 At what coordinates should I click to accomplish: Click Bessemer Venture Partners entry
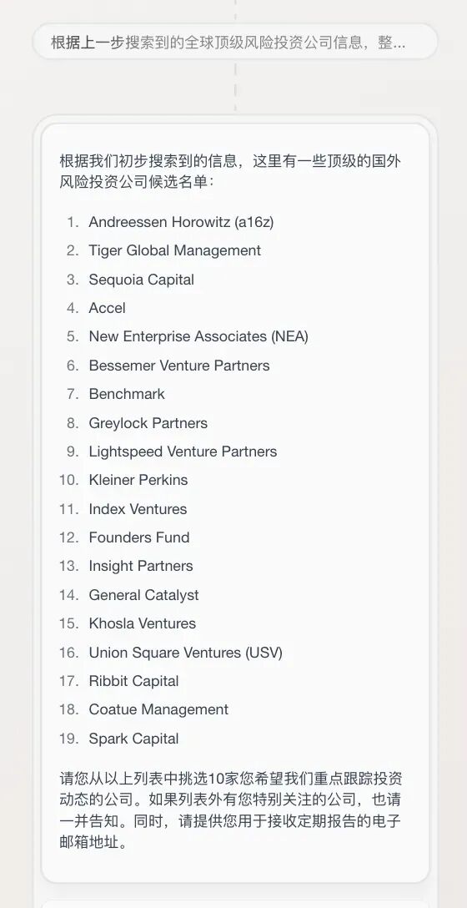click(x=179, y=366)
